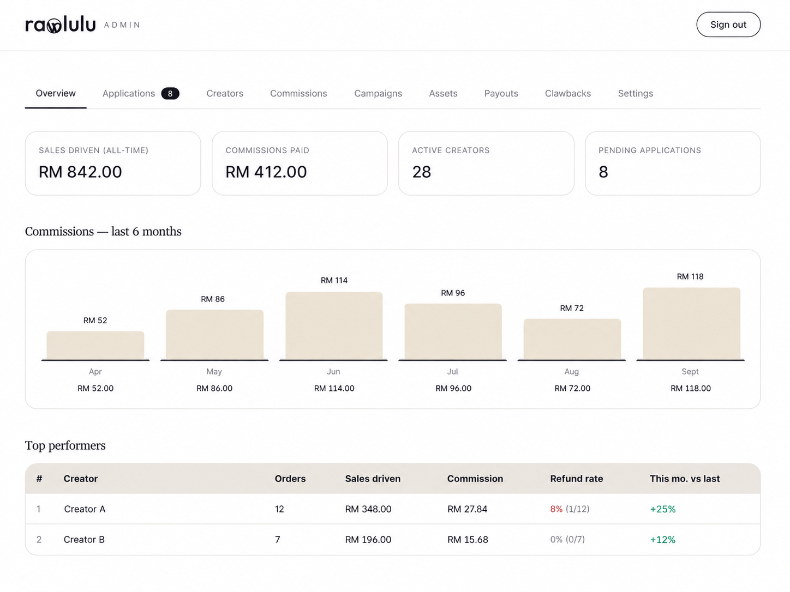The height and width of the screenshot is (592, 790).
Task: Click 'RM 27.84' commission for Creator A
Action: point(468,509)
